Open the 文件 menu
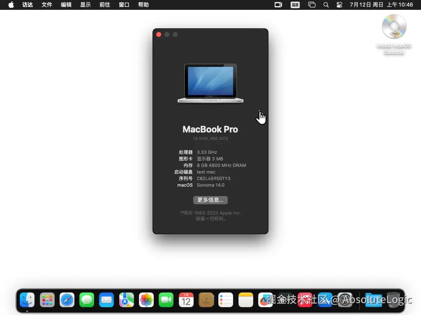 (x=47, y=5)
